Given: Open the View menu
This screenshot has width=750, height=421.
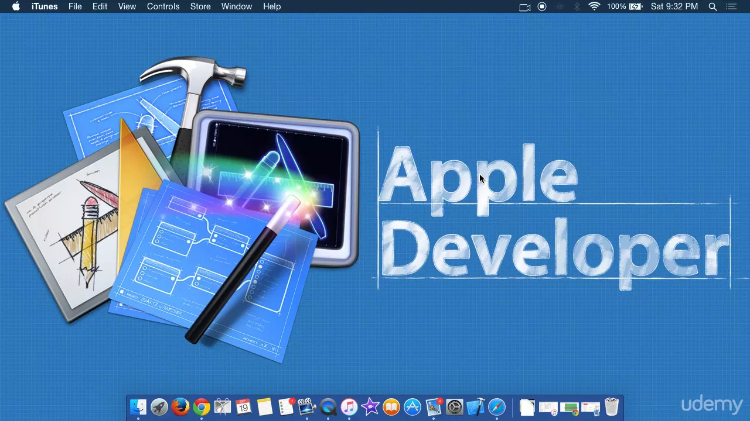Looking at the screenshot, I should (127, 6).
